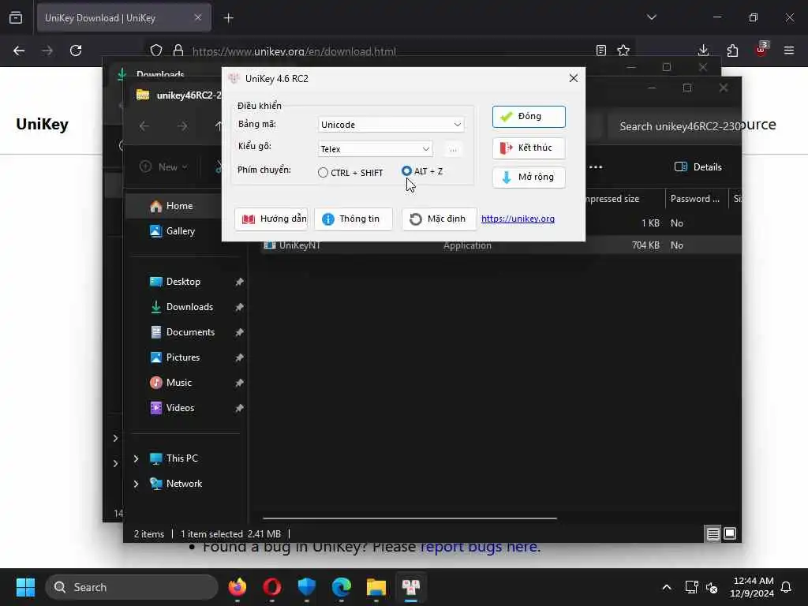The height and width of the screenshot is (606, 808).
Task: Unpin Videos using its pin icon
Action: [x=239, y=408]
